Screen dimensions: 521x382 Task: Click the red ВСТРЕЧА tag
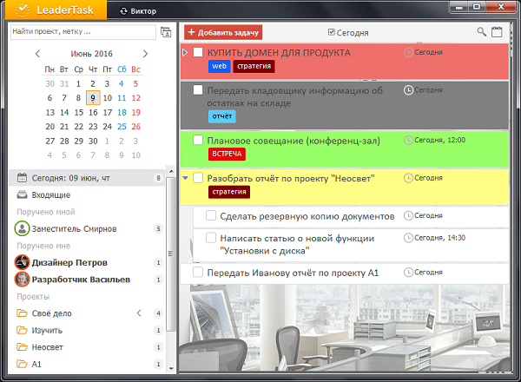tap(227, 155)
